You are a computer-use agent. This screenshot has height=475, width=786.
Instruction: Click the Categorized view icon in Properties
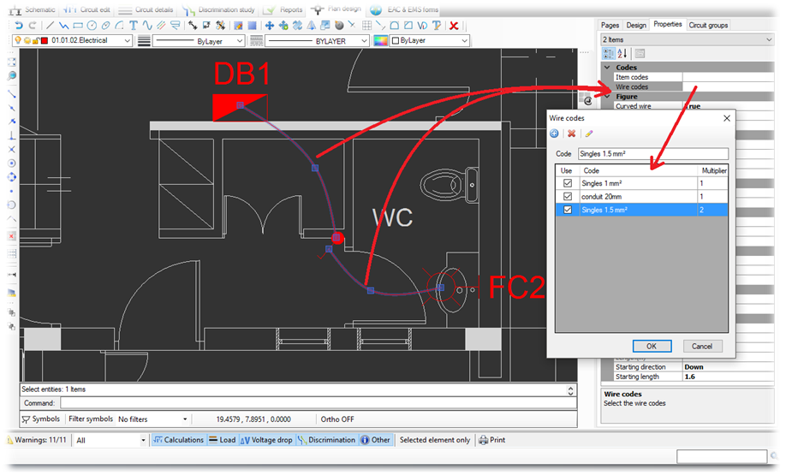pyautogui.click(x=609, y=53)
